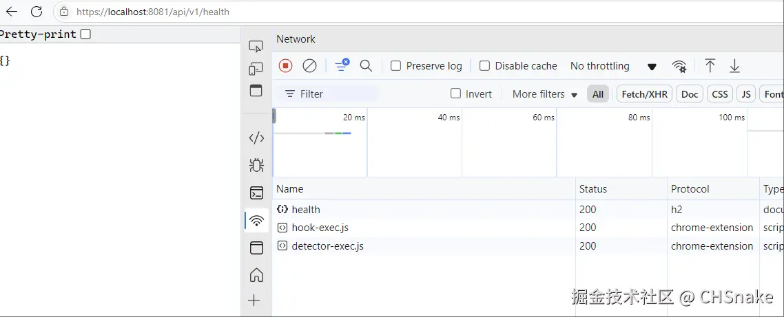Stop recording network log
This screenshot has width=784, height=317.
[x=285, y=66]
